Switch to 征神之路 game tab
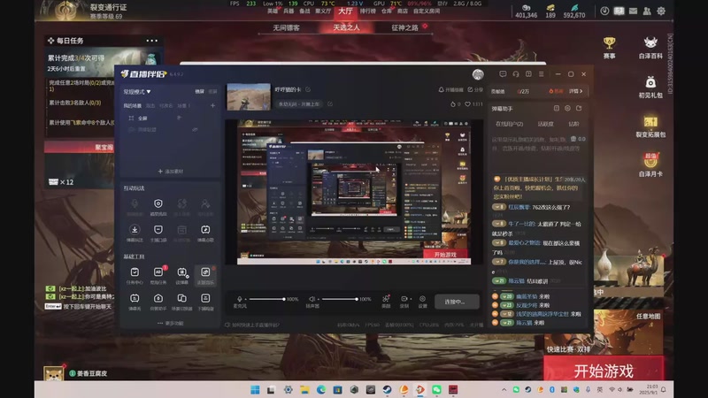 (405, 27)
